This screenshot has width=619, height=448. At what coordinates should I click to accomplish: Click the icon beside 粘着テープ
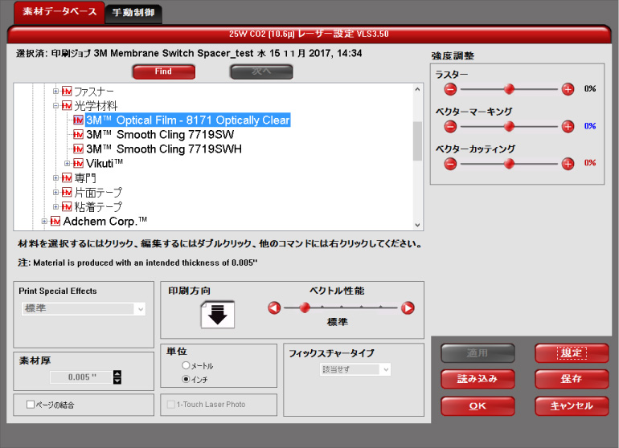pyautogui.click(x=67, y=206)
